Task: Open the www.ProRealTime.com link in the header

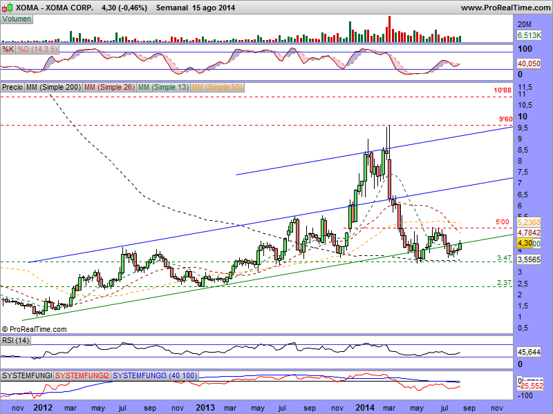Action: 505,8
